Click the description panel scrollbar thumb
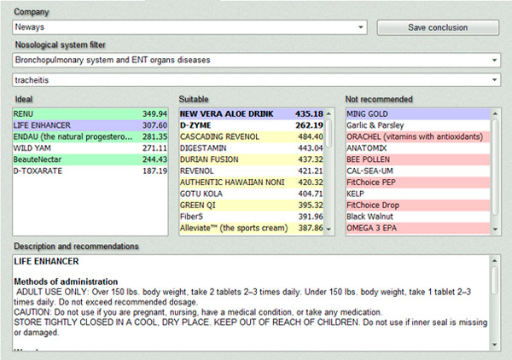512x360 pixels. (x=495, y=281)
